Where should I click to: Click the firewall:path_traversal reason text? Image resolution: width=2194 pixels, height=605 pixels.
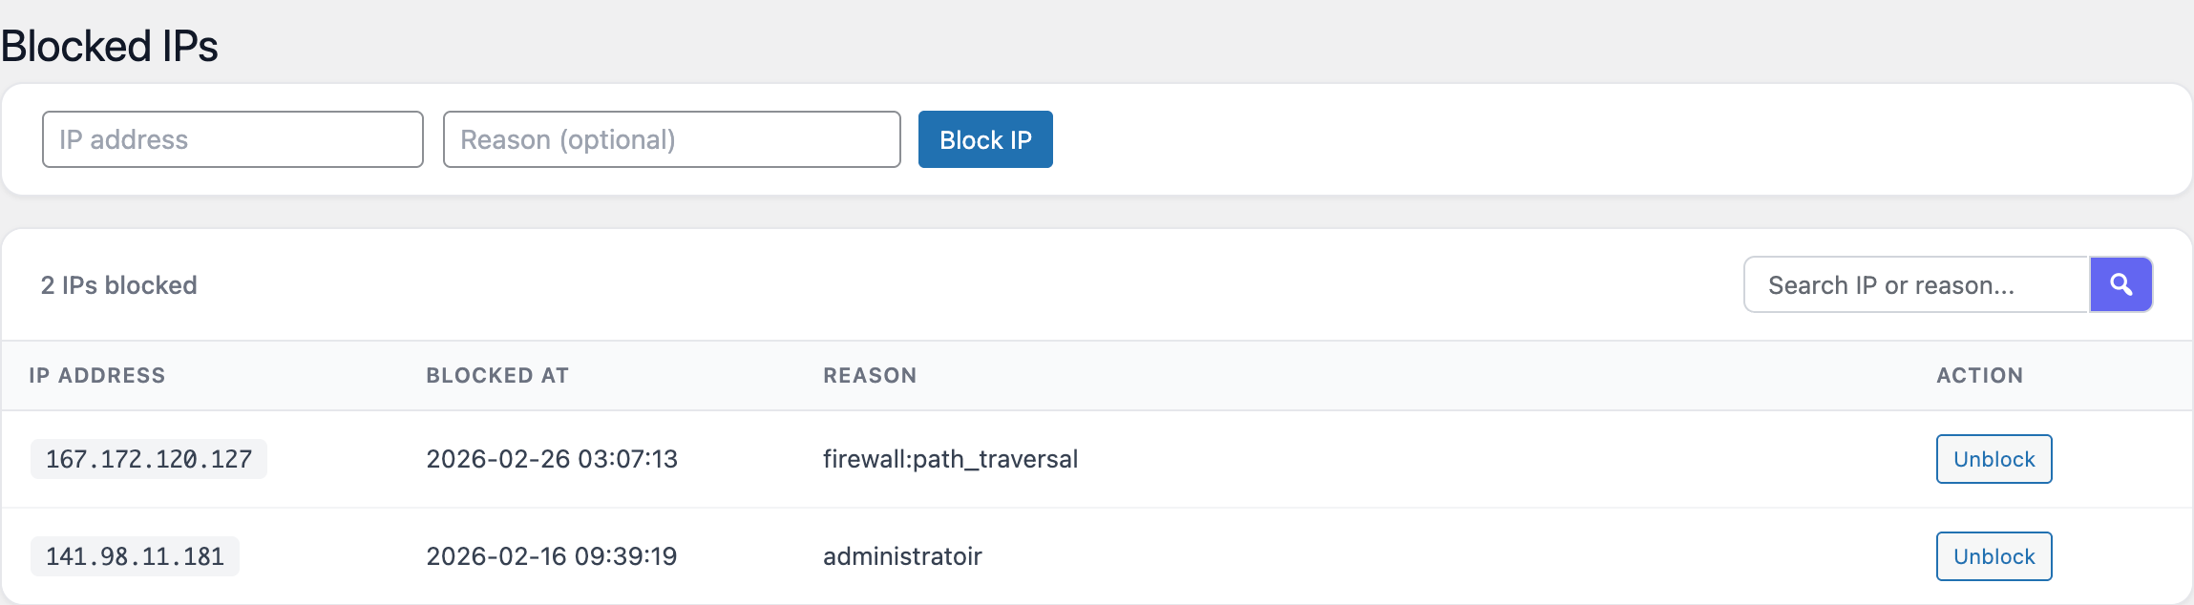(950, 459)
